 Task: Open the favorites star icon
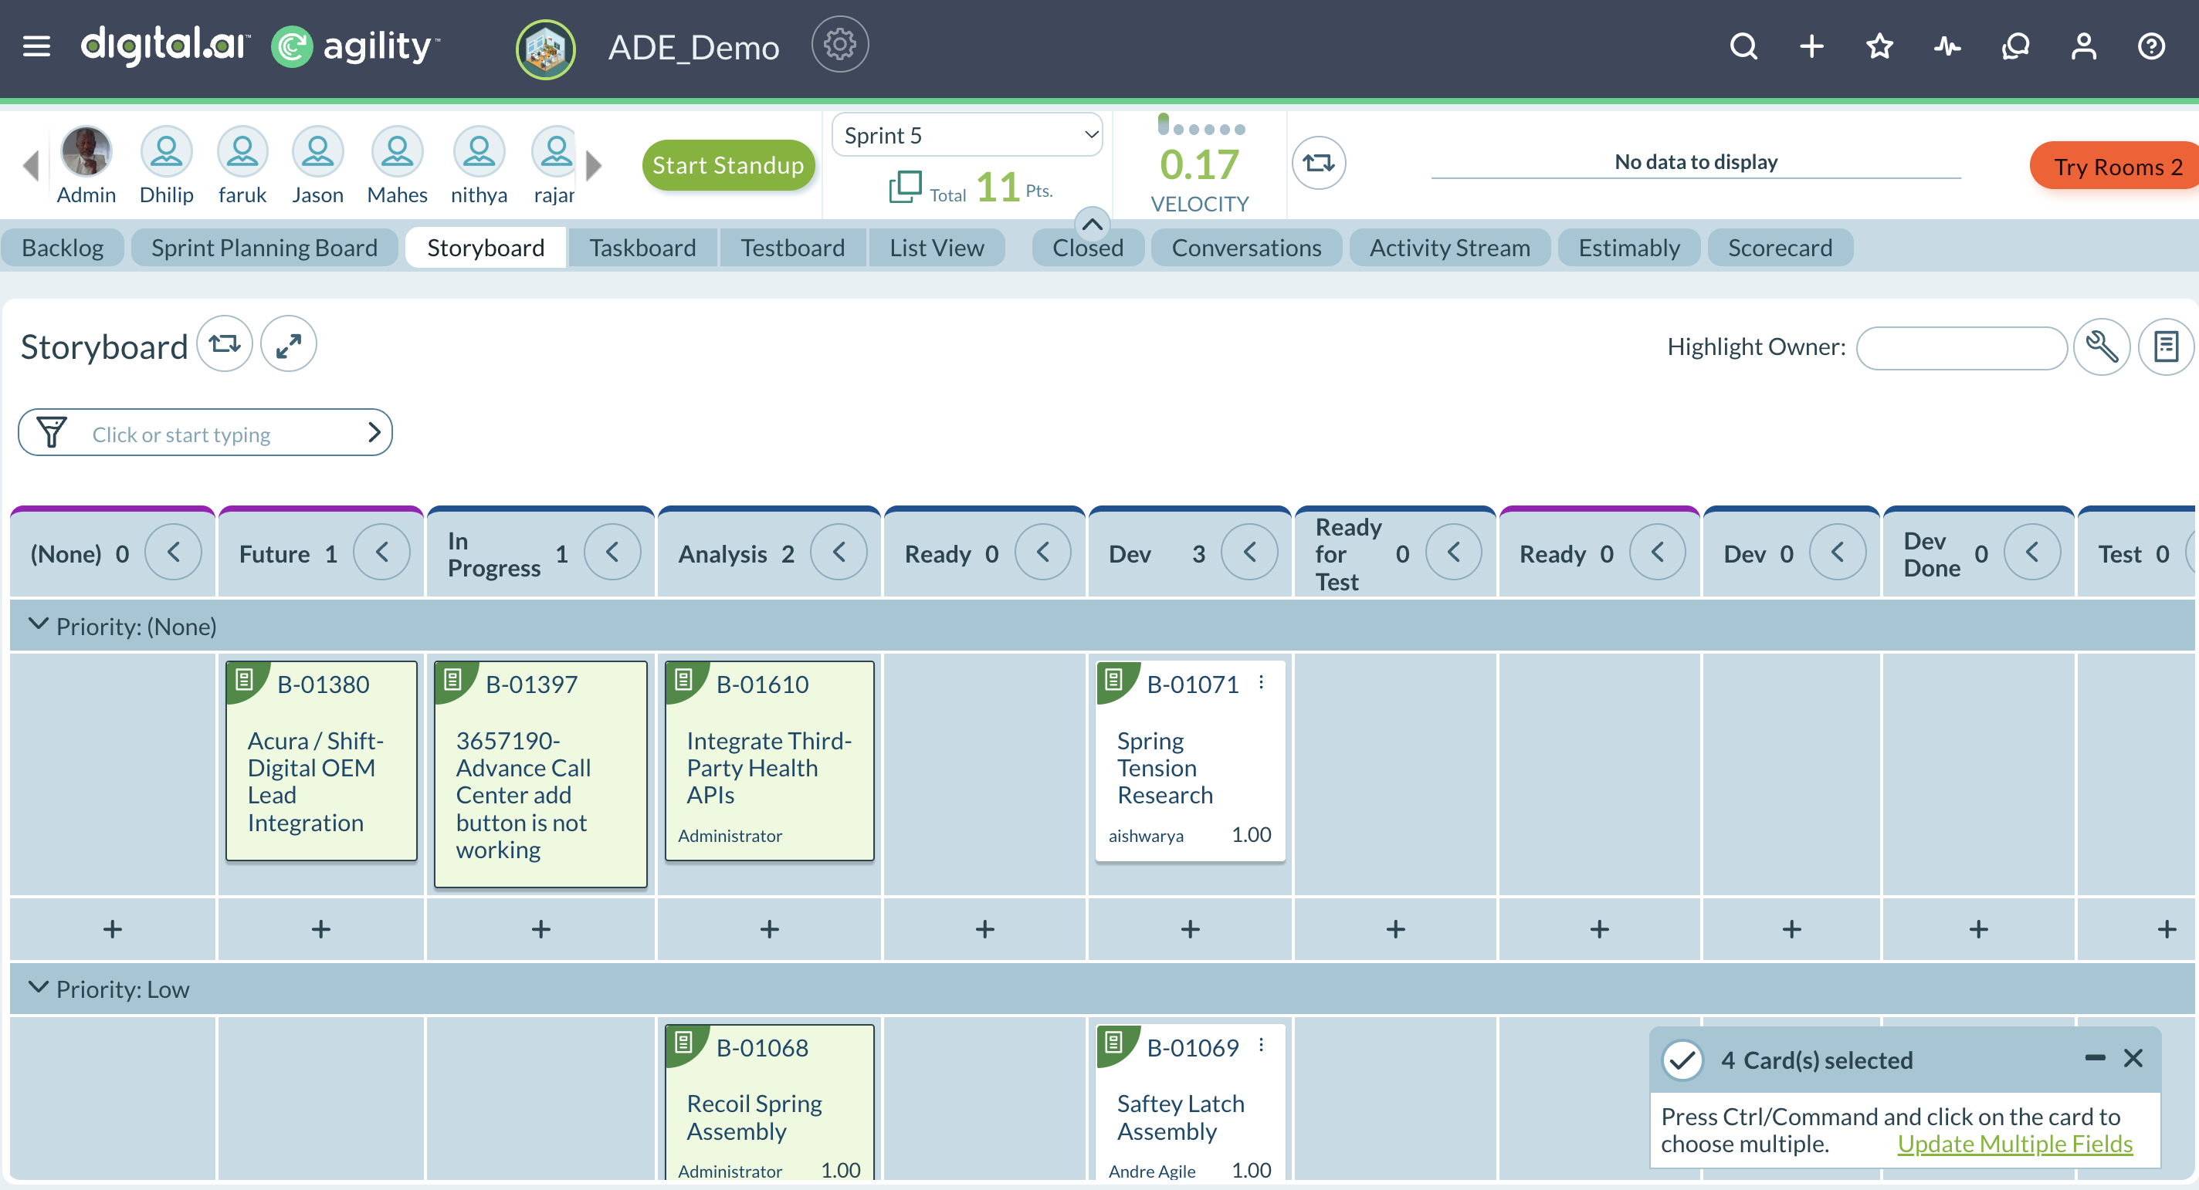(x=1880, y=46)
